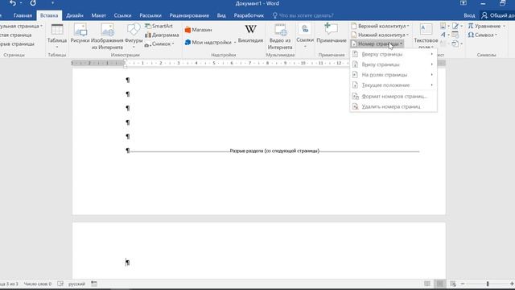This screenshot has width=515, height=290.
Task: Click the zoom out minus button
Action: (x=463, y=284)
